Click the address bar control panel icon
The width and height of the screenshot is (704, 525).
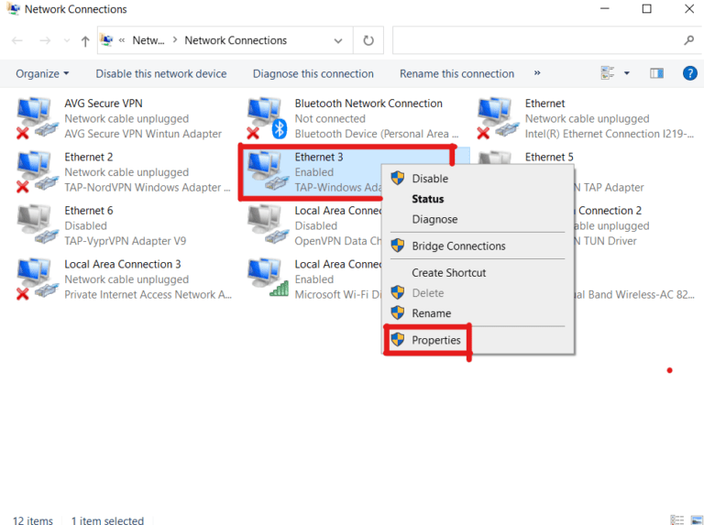pos(106,40)
